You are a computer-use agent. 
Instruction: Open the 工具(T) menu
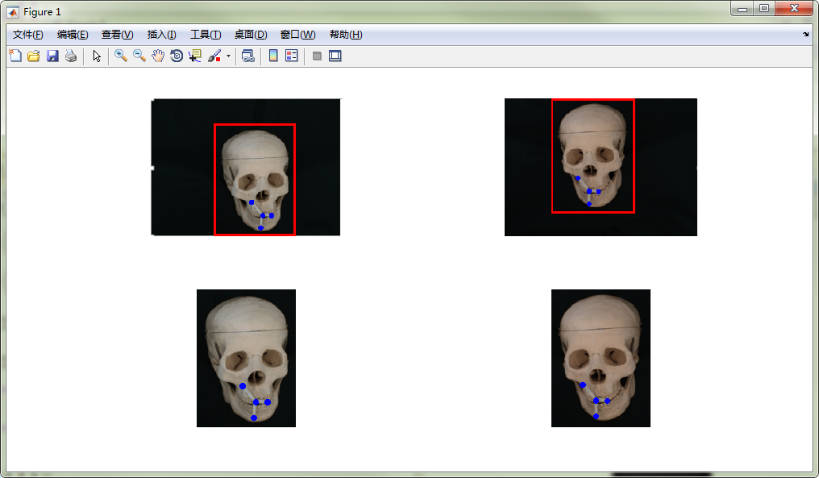pos(206,35)
